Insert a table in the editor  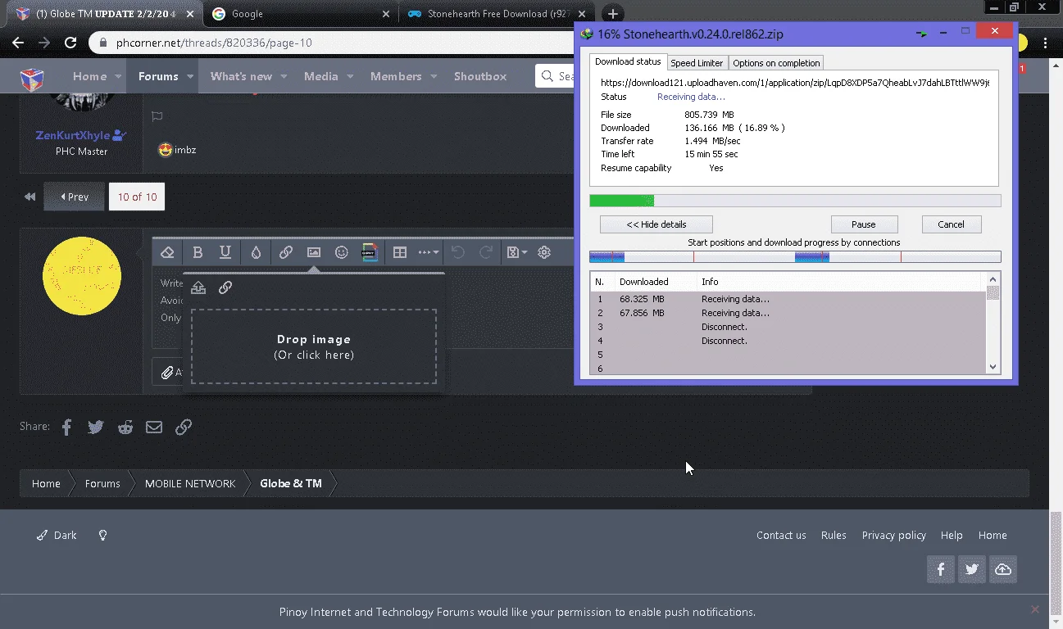tap(400, 252)
